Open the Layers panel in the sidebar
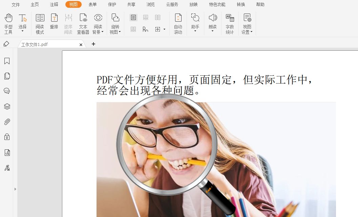Screen dimensions: 358x217 pyautogui.click(x=7, y=106)
